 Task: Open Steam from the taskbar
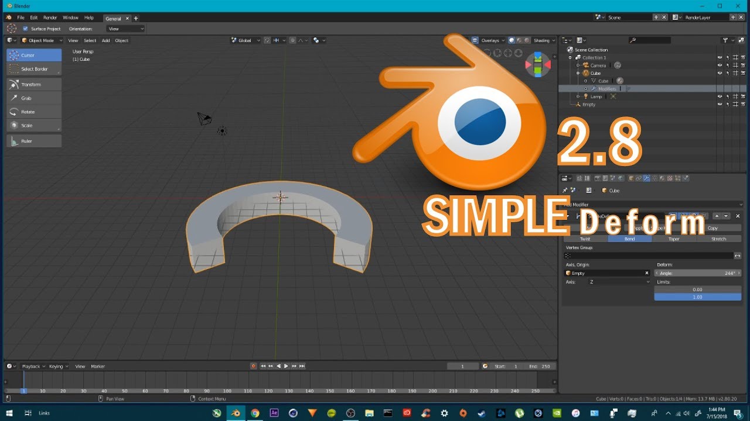coord(482,413)
